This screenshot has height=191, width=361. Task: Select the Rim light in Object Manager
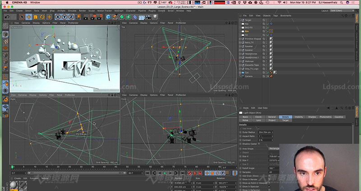[x=247, y=31]
